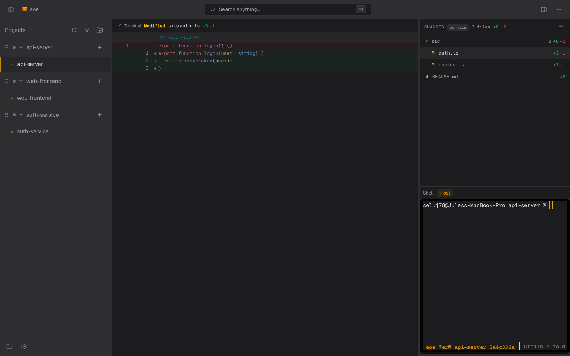Go back to Terminal view
570x356 pixels.
point(130,26)
